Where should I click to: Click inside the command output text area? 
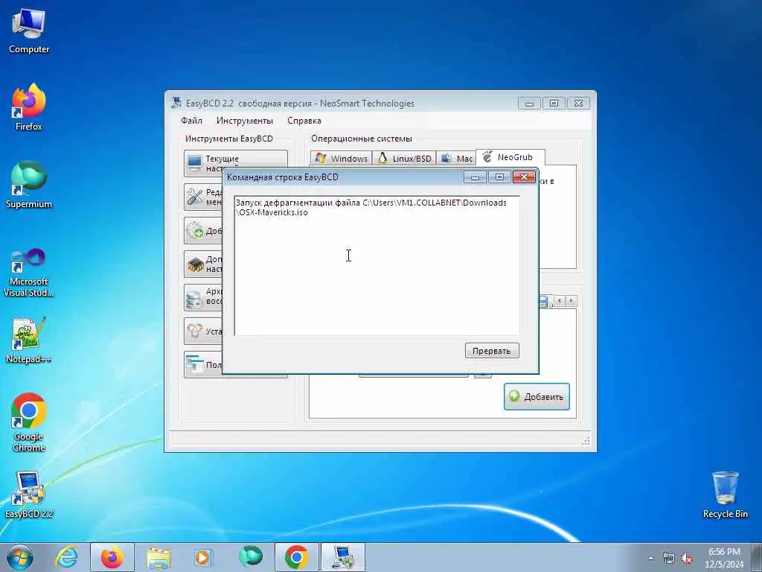click(x=377, y=266)
